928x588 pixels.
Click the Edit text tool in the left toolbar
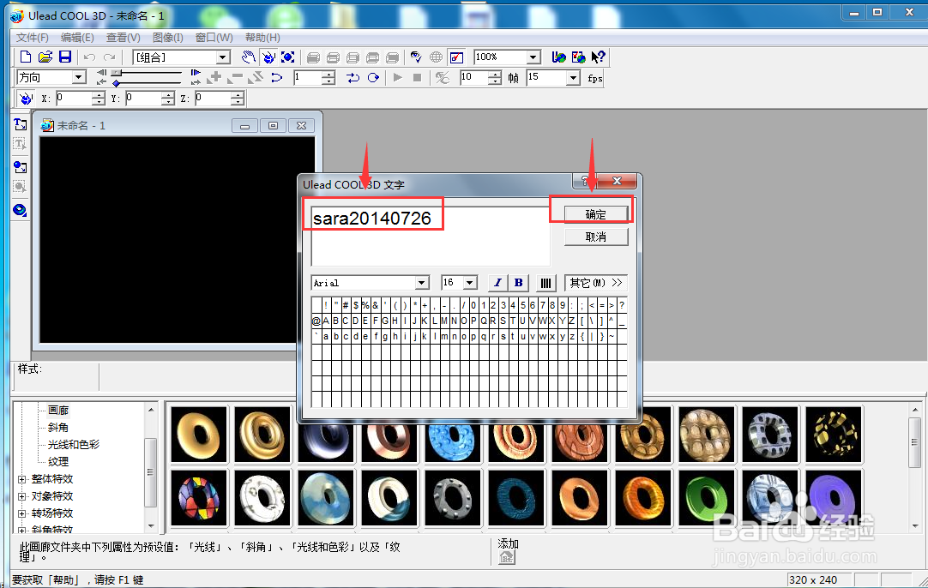tap(20, 144)
